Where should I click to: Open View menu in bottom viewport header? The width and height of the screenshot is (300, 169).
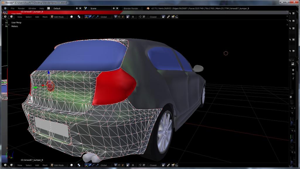20,165
